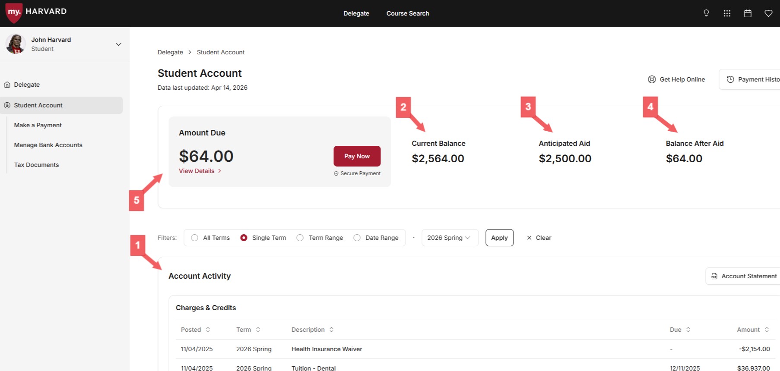Open the 2026 Spring term dropdown

[450, 238]
